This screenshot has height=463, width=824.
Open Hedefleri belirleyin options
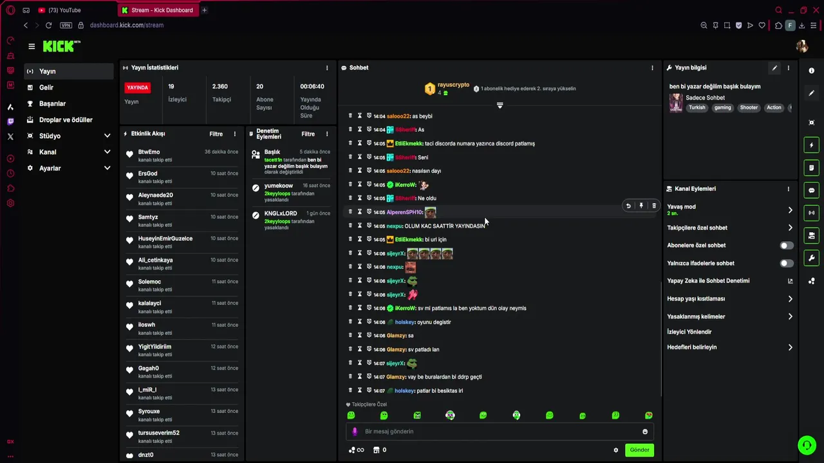pos(790,347)
